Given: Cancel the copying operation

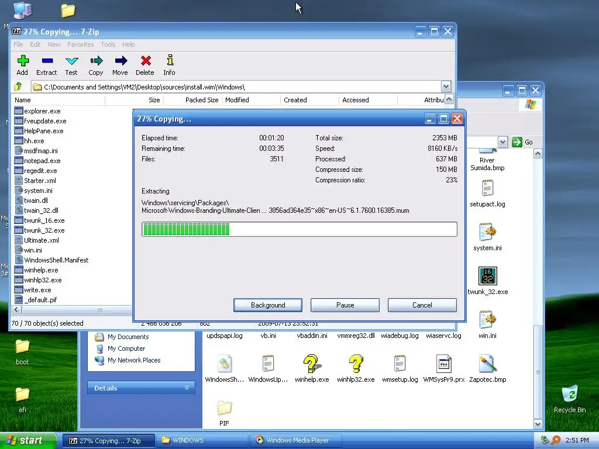Looking at the screenshot, I should 422,305.
